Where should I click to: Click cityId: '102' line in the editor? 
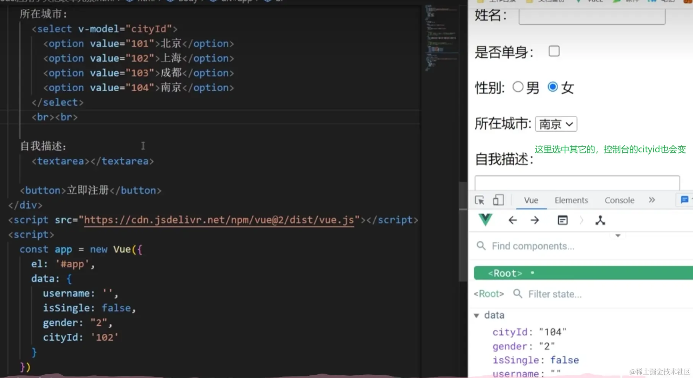[x=81, y=337]
